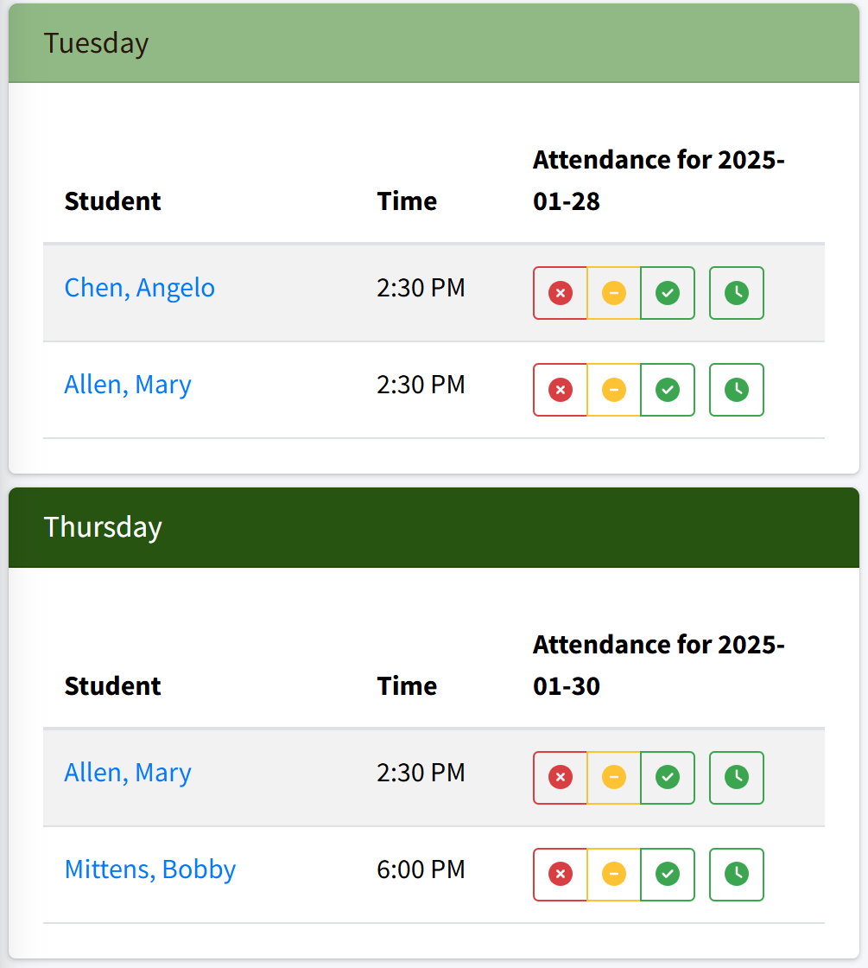Mark Mary Allen absent on Tuesday
Viewport: 868px width, 968px height.
pyautogui.click(x=561, y=390)
